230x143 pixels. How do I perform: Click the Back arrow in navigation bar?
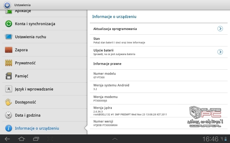(x=7, y=139)
